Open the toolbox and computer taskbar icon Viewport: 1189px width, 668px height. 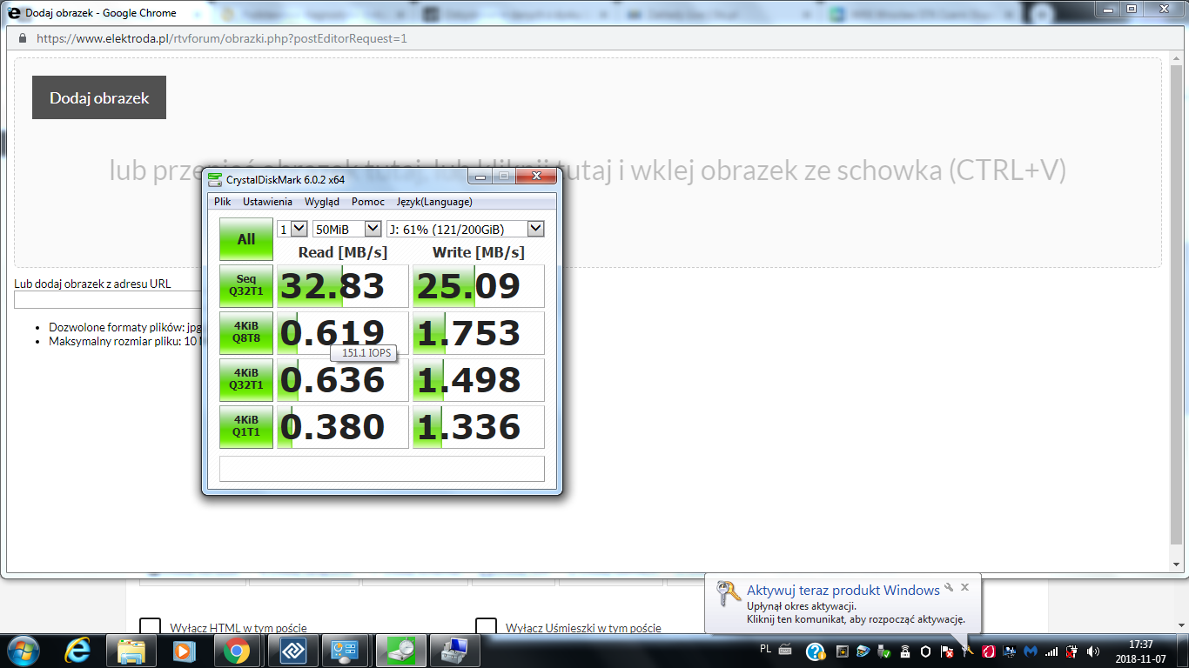point(453,651)
